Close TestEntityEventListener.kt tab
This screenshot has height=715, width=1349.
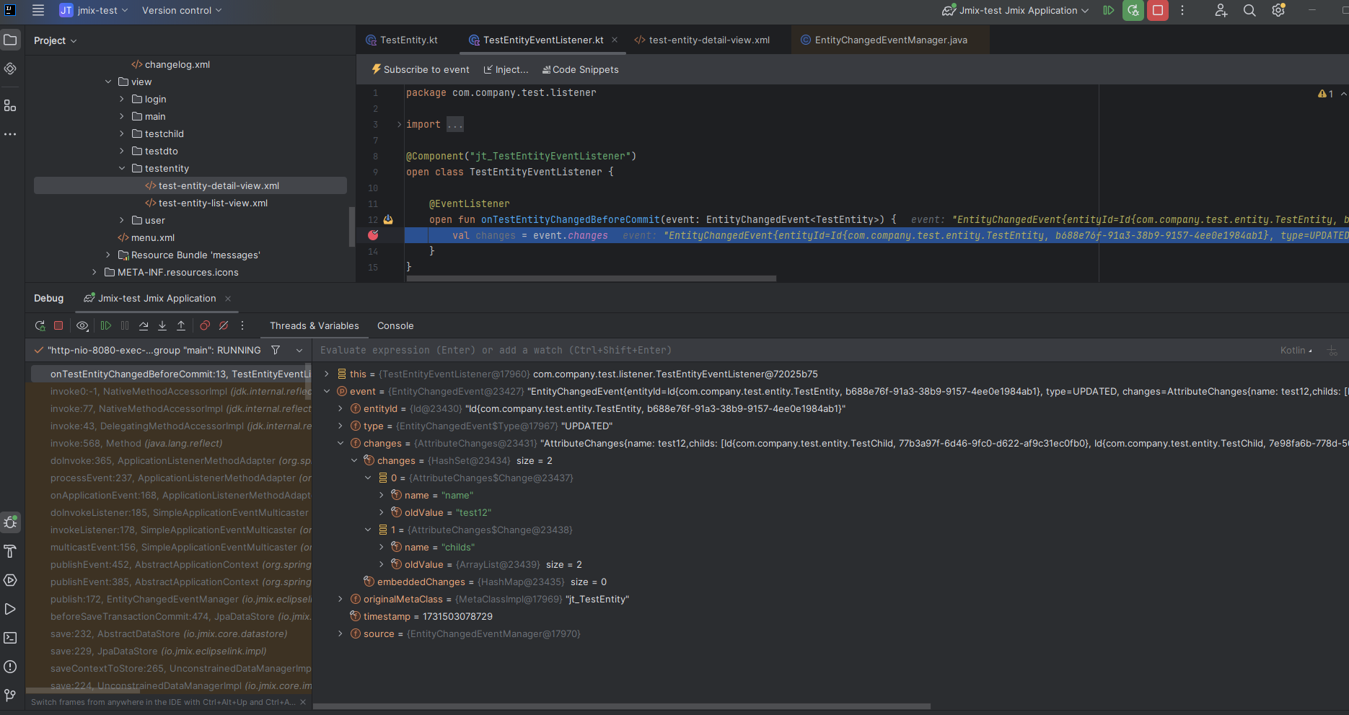tap(615, 40)
